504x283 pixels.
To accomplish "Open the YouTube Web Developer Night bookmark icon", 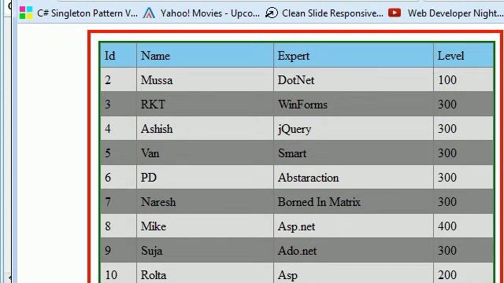I will (x=395, y=13).
